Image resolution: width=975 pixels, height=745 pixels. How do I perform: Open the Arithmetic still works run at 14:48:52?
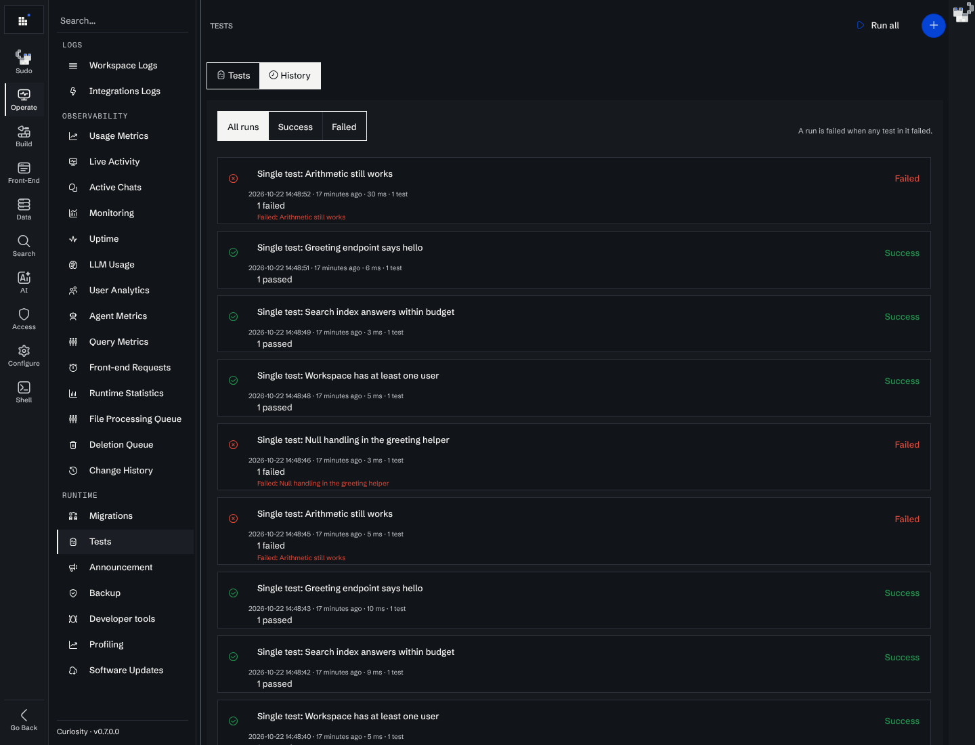[x=573, y=191]
